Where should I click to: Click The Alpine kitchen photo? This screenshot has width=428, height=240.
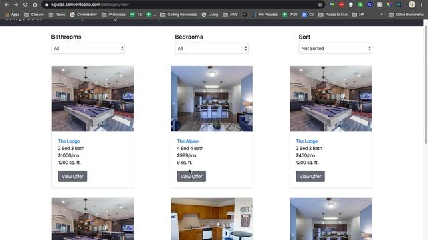point(212,99)
